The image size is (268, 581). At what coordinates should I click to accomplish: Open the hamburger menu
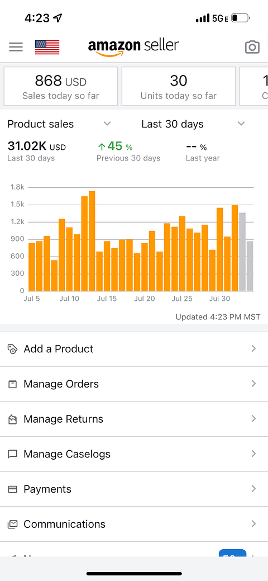(x=16, y=47)
